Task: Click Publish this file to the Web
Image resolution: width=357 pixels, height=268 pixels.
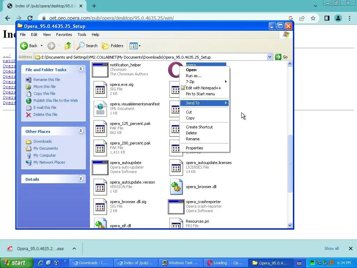Action: (55, 100)
